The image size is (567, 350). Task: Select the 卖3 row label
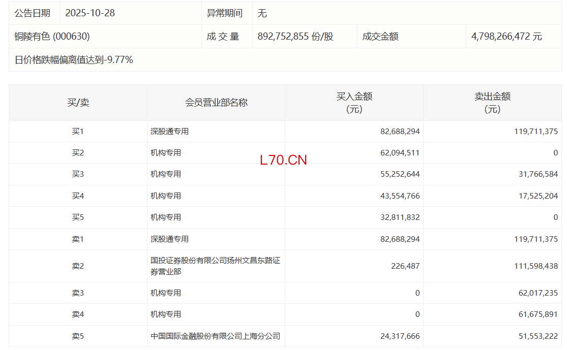78,293
